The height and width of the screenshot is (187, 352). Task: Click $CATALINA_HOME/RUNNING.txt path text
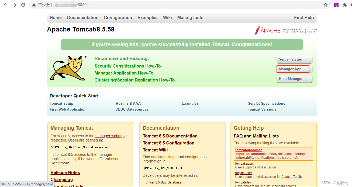coord(164,168)
